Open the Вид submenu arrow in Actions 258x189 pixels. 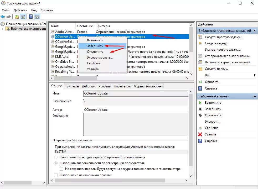[x=255, y=75]
